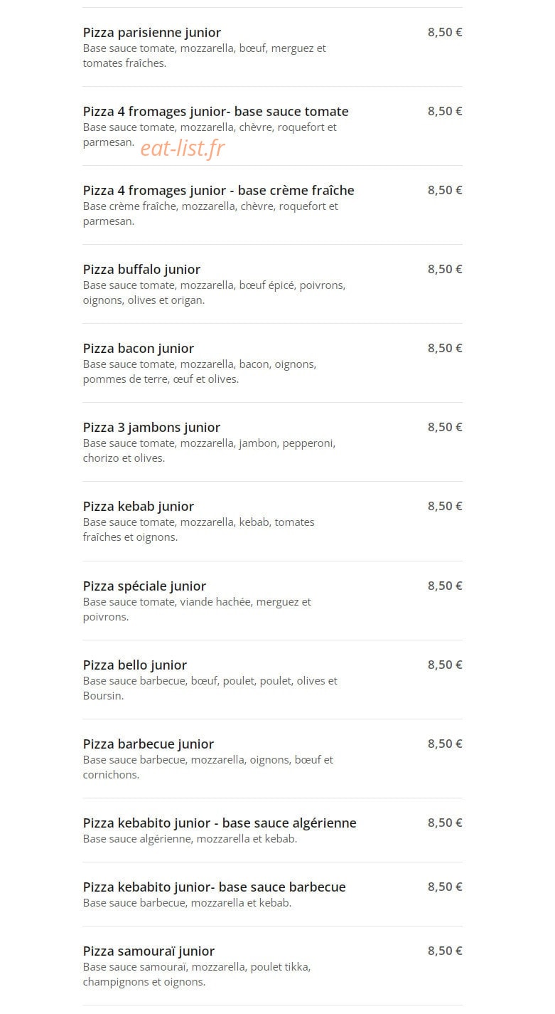Click the price next to Pizza kebab junior
Viewport: 555px width, 1014px height.
click(x=445, y=506)
